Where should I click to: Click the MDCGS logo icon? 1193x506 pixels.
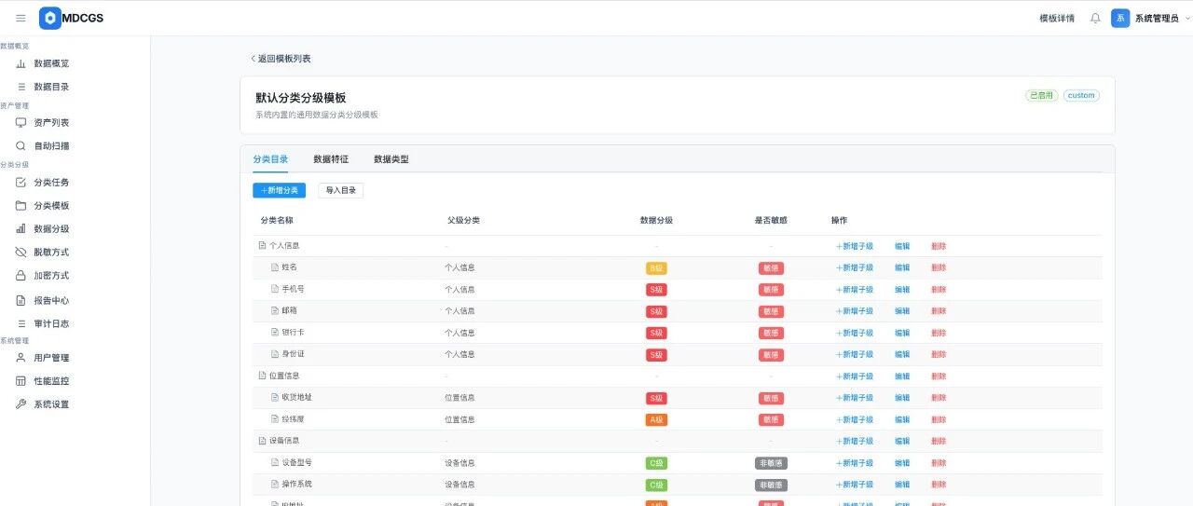click(49, 18)
